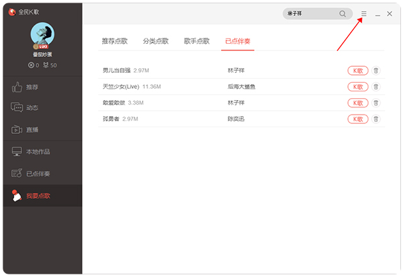
Task: Switch to the 推荐点歌 tab
Action: 115,41
